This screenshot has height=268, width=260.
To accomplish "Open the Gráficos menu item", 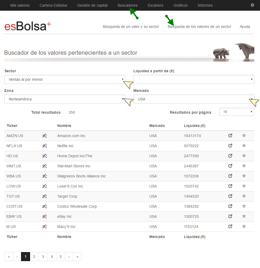I will (180, 5).
